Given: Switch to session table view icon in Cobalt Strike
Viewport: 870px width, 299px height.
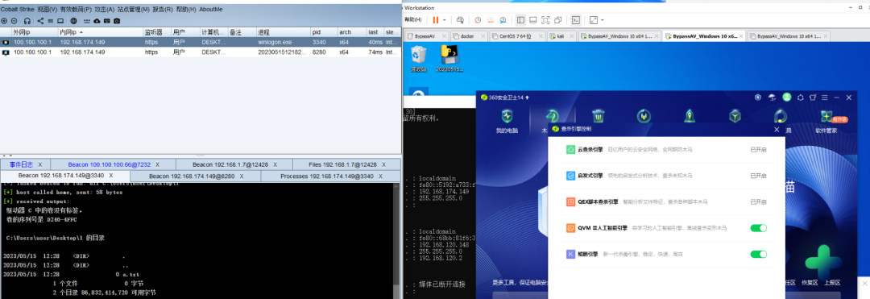Looking at the screenshot, I should pyautogui.click(x=50, y=20).
